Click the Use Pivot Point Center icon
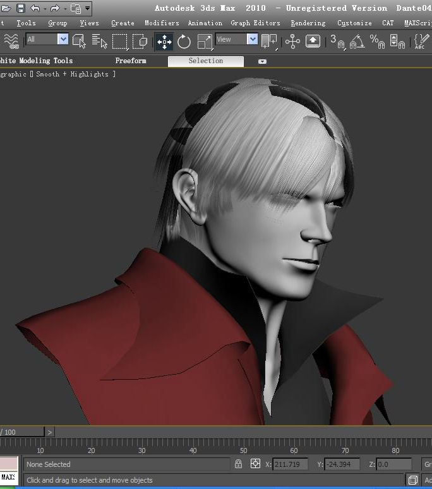Viewport: 432px width, 489px height. 269,42
